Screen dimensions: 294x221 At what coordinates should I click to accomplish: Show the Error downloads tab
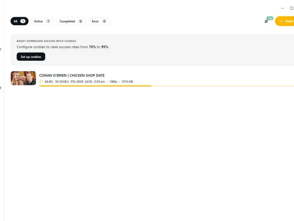(99, 21)
